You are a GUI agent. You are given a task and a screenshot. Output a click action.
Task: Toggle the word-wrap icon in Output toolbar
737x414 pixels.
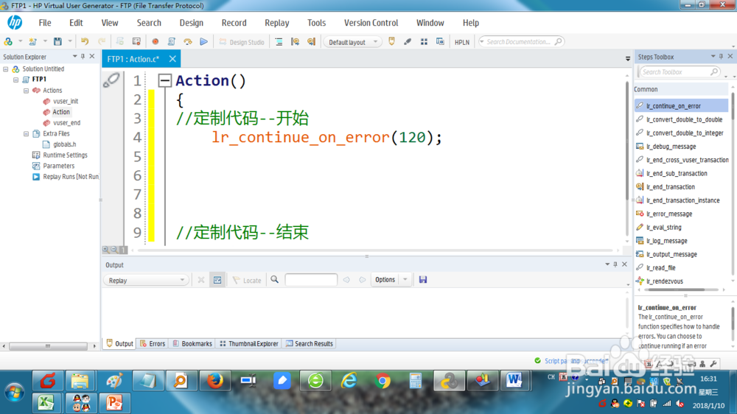(x=217, y=280)
